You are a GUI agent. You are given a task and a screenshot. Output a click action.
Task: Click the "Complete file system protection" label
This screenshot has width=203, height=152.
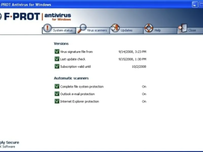[x=82, y=87]
